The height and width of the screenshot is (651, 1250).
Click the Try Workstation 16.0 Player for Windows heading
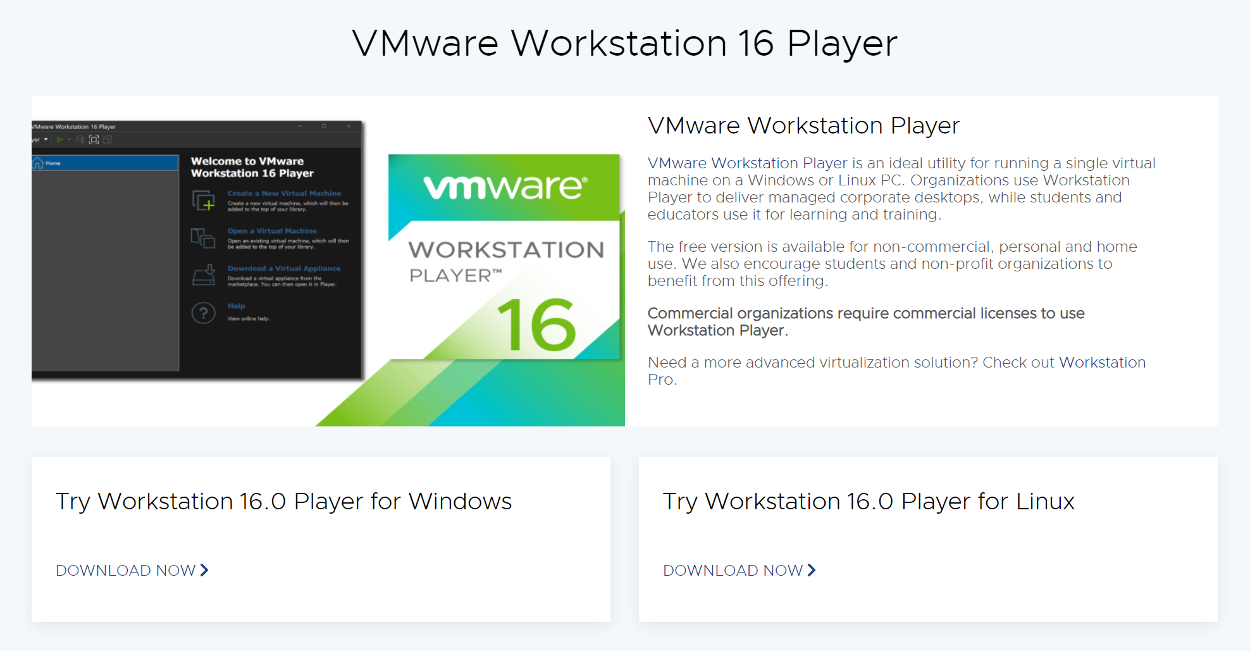pos(283,501)
